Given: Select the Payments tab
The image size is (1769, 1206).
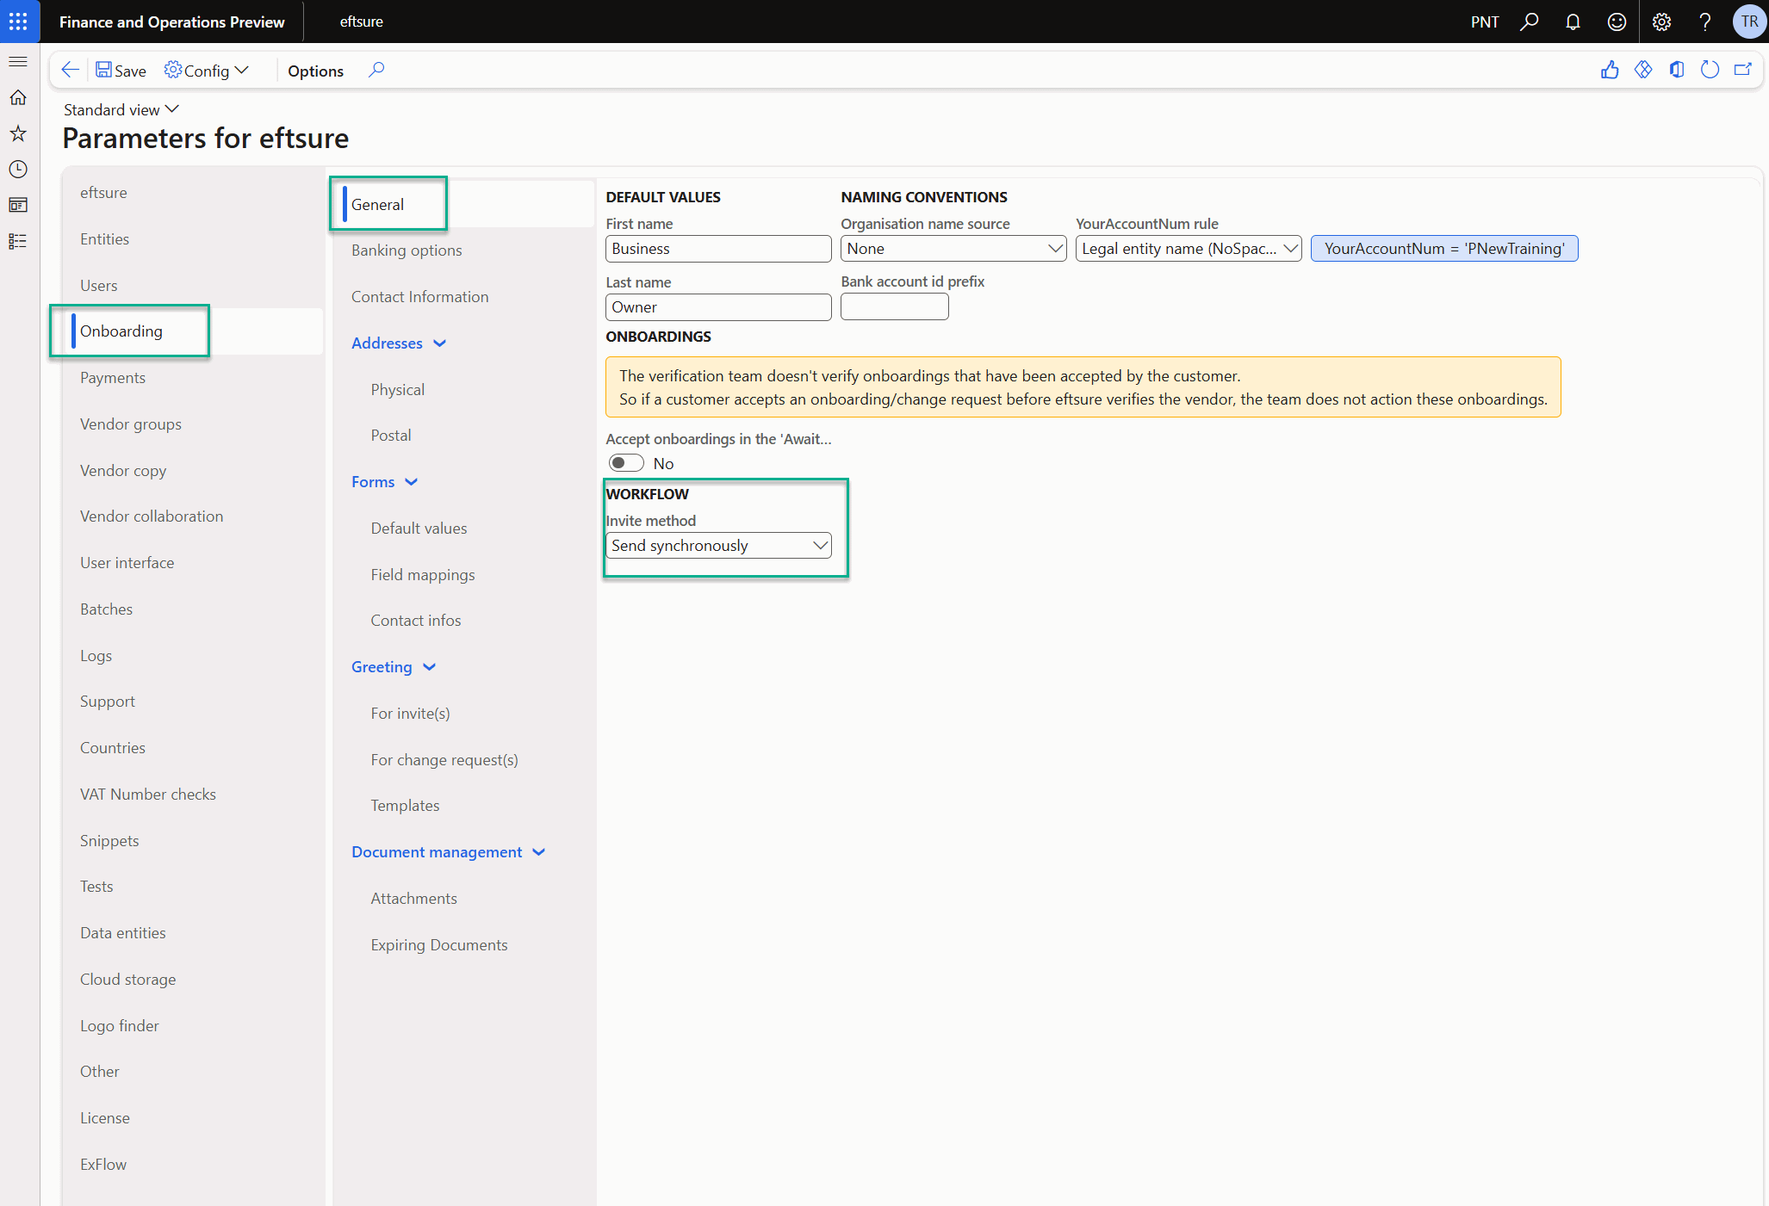Looking at the screenshot, I should [113, 378].
